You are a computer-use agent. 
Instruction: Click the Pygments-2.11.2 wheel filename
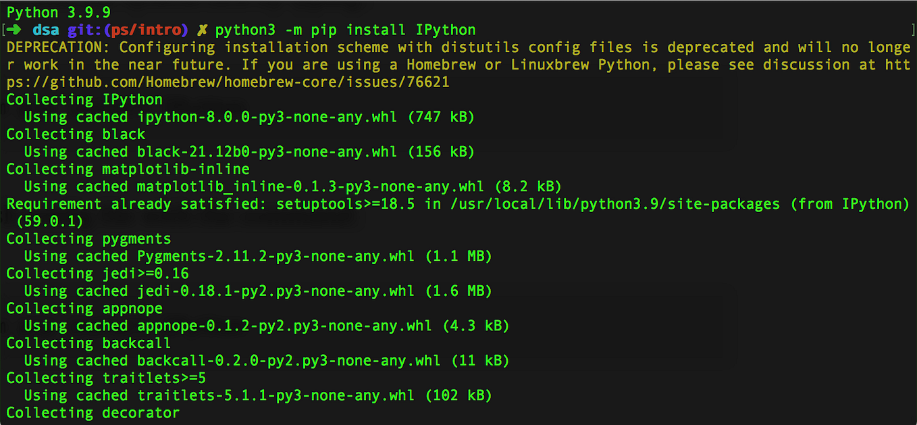(x=276, y=256)
